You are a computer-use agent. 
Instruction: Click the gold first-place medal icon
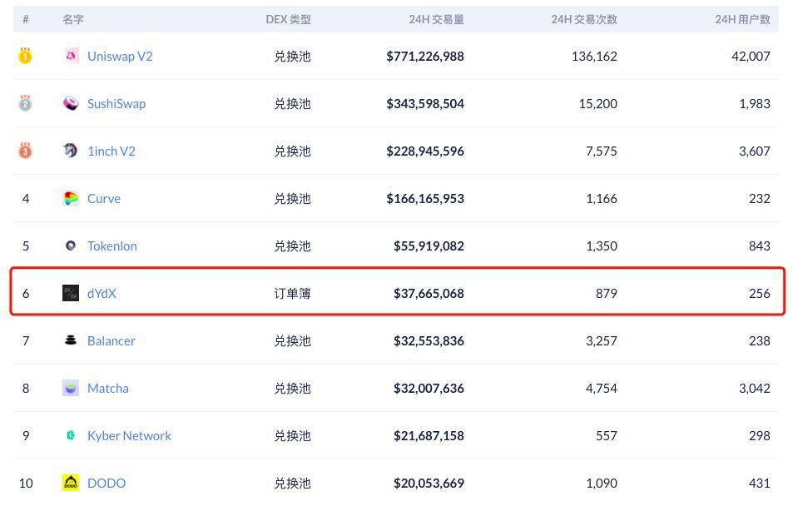pyautogui.click(x=25, y=57)
